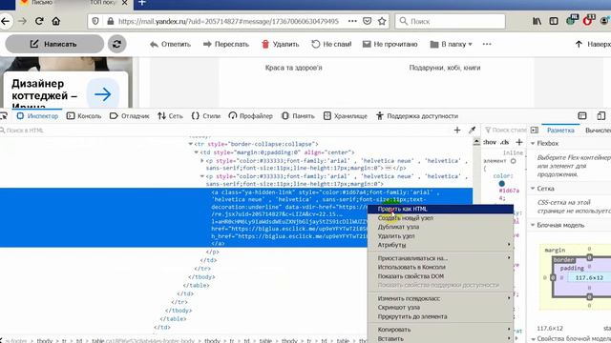This screenshot has height=343, width=611.
Task: Open the Профайлер tab
Action: 250,116
